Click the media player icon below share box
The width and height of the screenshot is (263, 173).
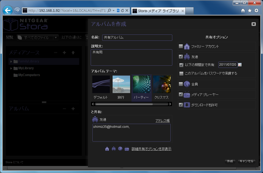pos(127,149)
